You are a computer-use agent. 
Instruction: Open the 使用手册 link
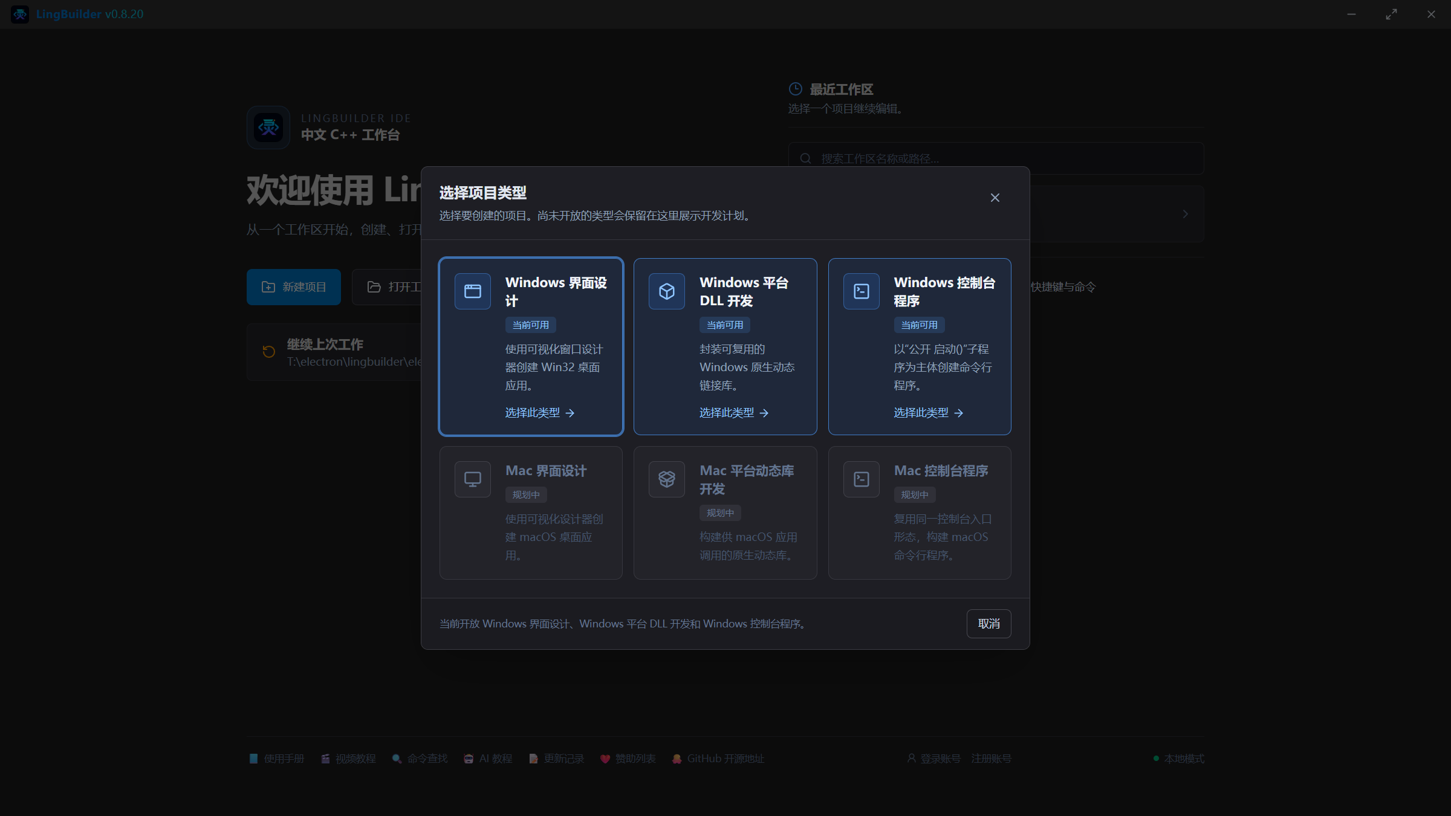pyautogui.click(x=277, y=759)
